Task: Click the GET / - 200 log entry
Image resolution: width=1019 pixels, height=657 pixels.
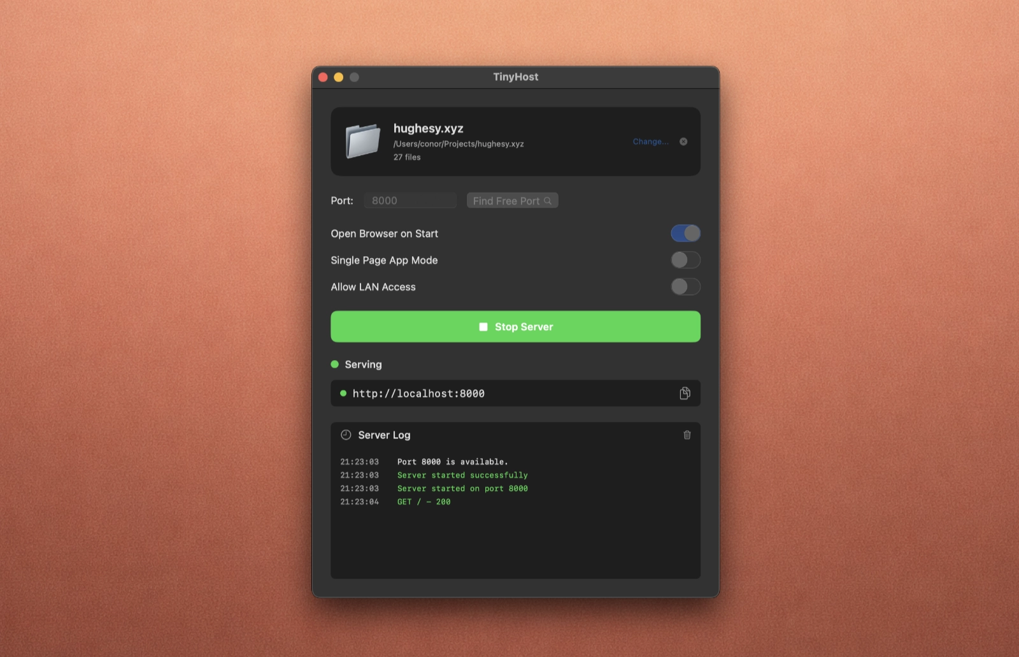Action: pos(423,502)
